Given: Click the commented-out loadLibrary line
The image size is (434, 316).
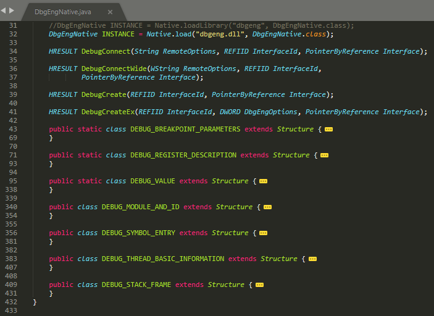Looking at the screenshot, I should click(x=201, y=25).
